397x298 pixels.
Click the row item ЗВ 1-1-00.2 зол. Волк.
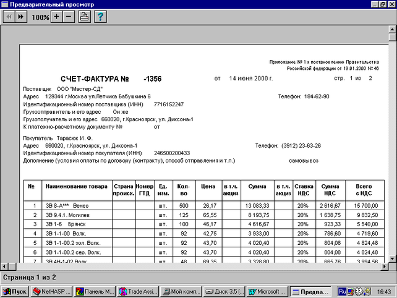click(73, 243)
